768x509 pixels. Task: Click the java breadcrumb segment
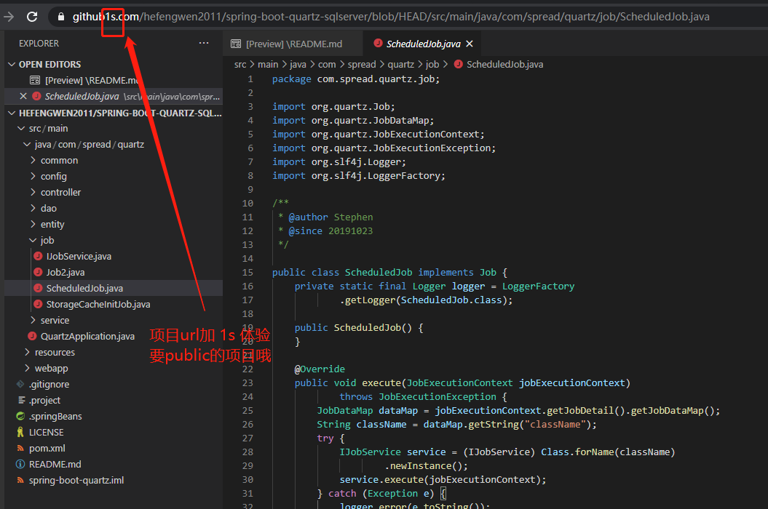[298, 64]
